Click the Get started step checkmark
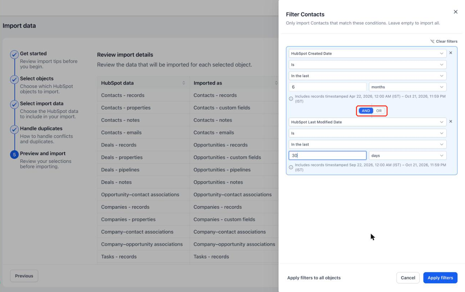The height and width of the screenshot is (292, 465). (14, 55)
